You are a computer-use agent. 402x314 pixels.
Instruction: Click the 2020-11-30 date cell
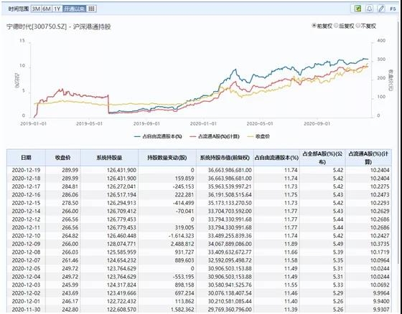[x=26, y=310]
